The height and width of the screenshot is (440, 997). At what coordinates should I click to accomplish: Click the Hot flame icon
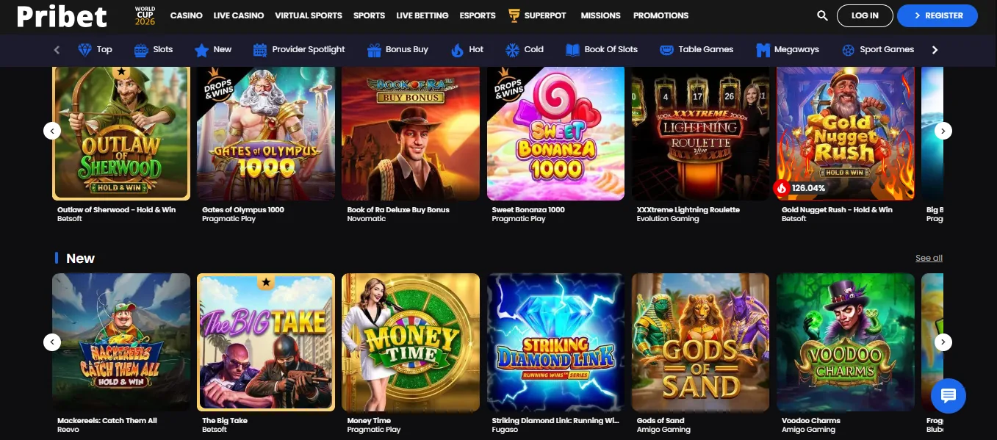click(457, 50)
